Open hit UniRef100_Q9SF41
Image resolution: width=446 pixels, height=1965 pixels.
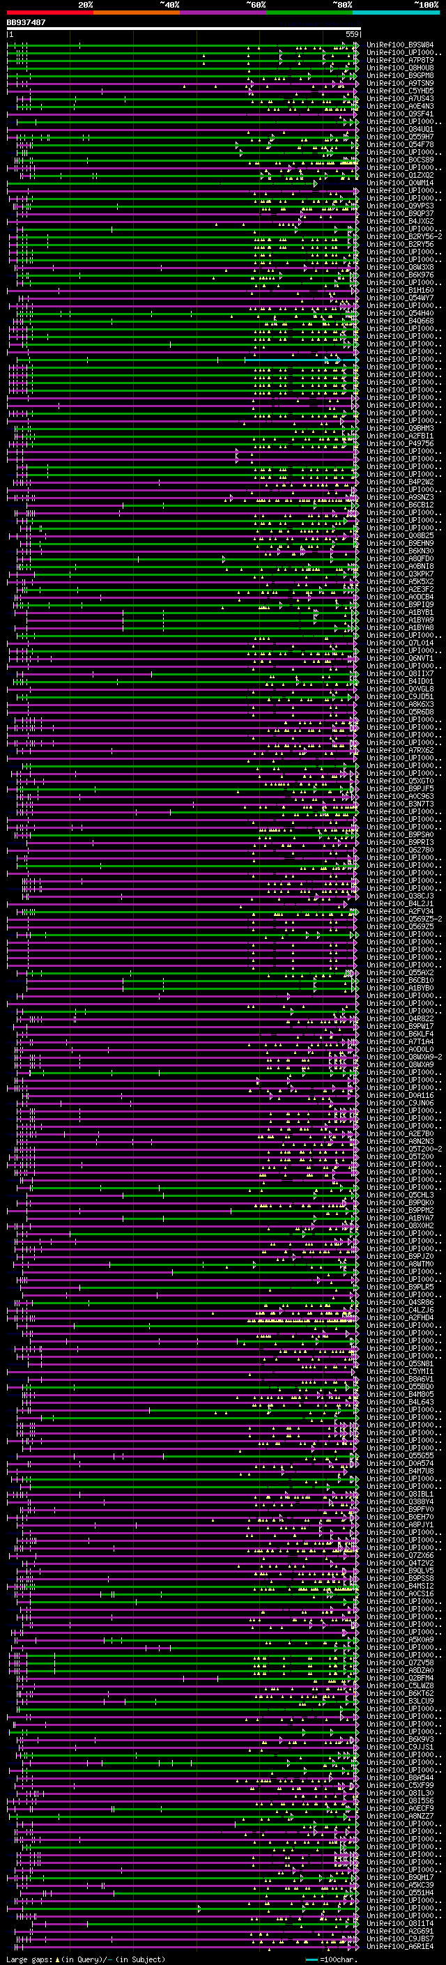(400, 114)
